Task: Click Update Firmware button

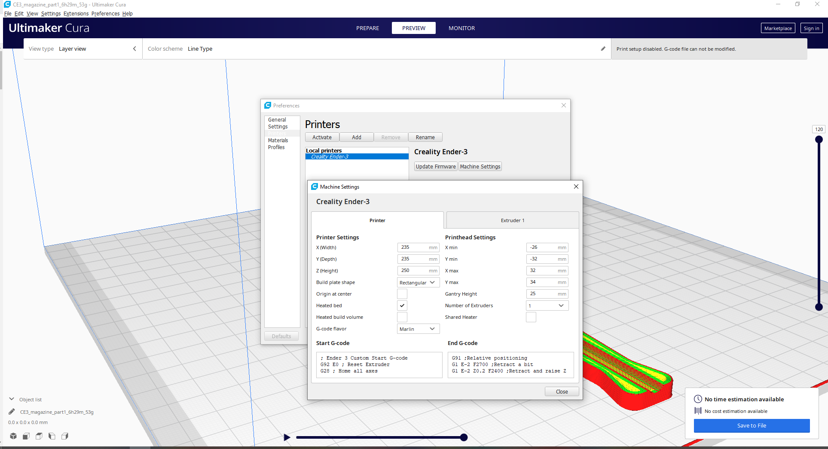Action: pyautogui.click(x=436, y=166)
